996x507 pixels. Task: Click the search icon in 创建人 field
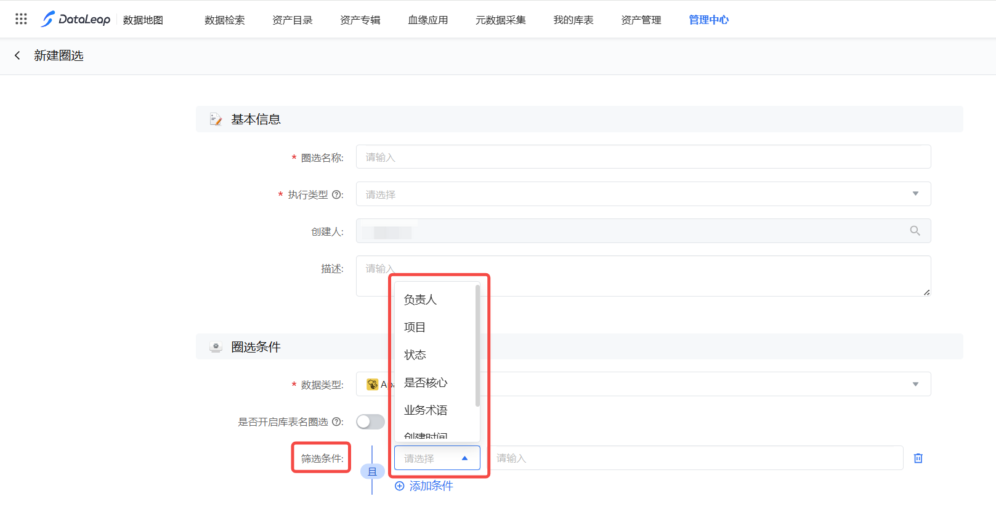915,231
